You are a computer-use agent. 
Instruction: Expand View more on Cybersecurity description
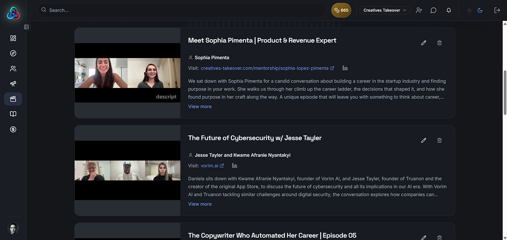click(200, 204)
